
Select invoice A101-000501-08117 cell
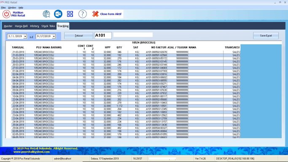[x=156, y=97]
